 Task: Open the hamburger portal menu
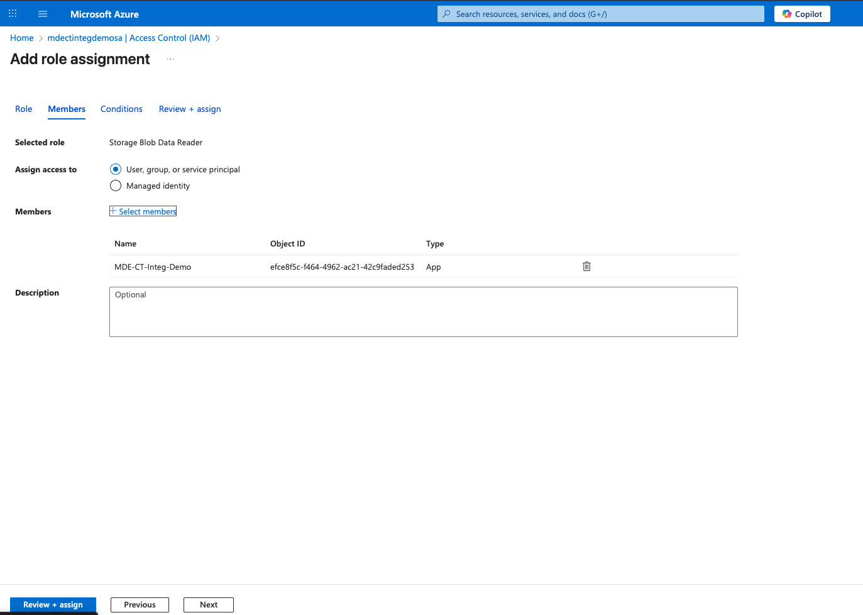tap(43, 14)
